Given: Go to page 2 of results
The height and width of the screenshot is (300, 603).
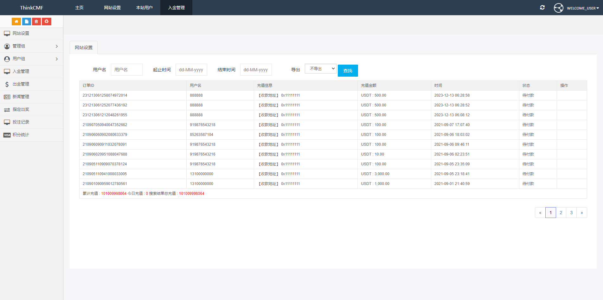Looking at the screenshot, I should coord(561,213).
